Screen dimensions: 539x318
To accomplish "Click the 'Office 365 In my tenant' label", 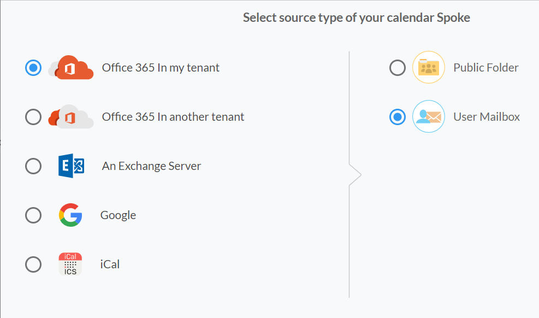I will tap(161, 68).
